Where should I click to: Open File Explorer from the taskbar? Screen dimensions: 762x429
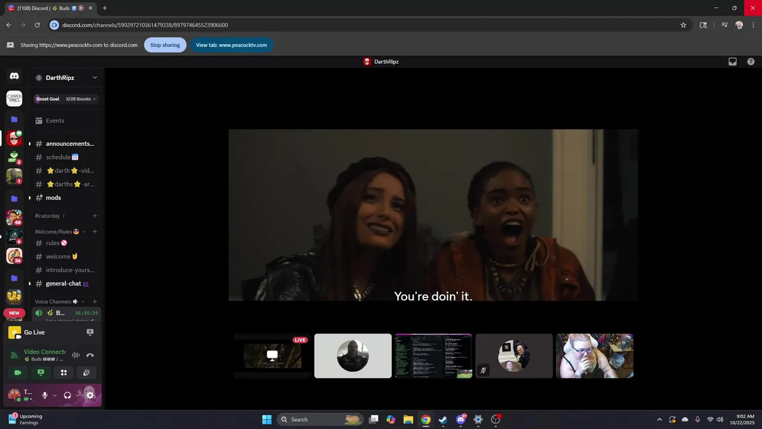click(408, 419)
